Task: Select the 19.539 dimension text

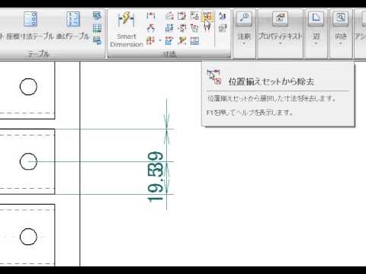Action: (x=155, y=177)
